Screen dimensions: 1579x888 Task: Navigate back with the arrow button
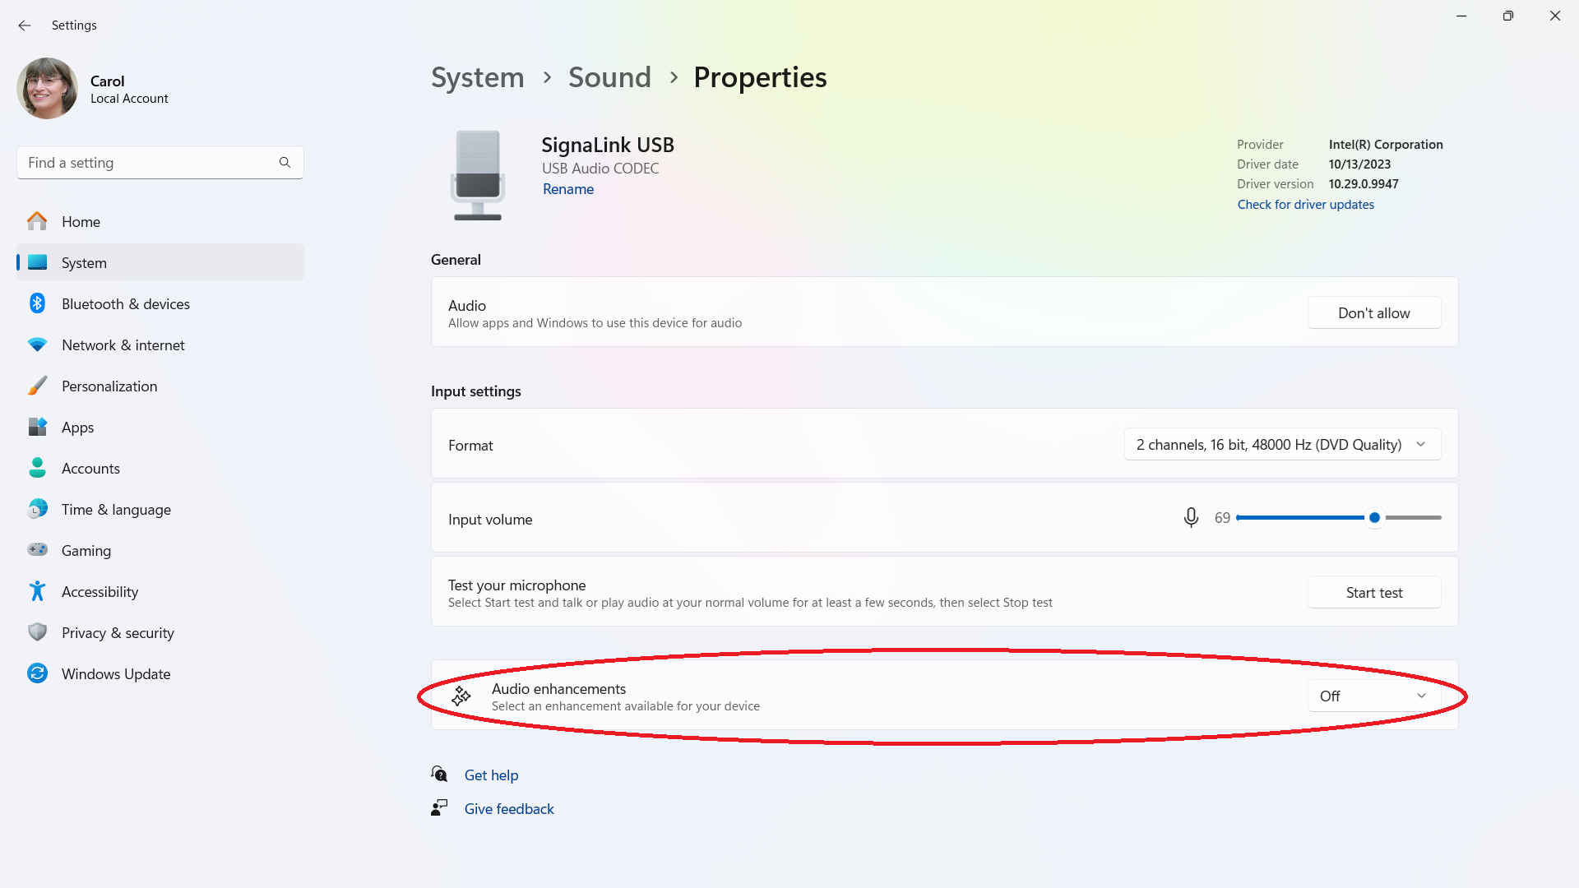click(x=24, y=25)
